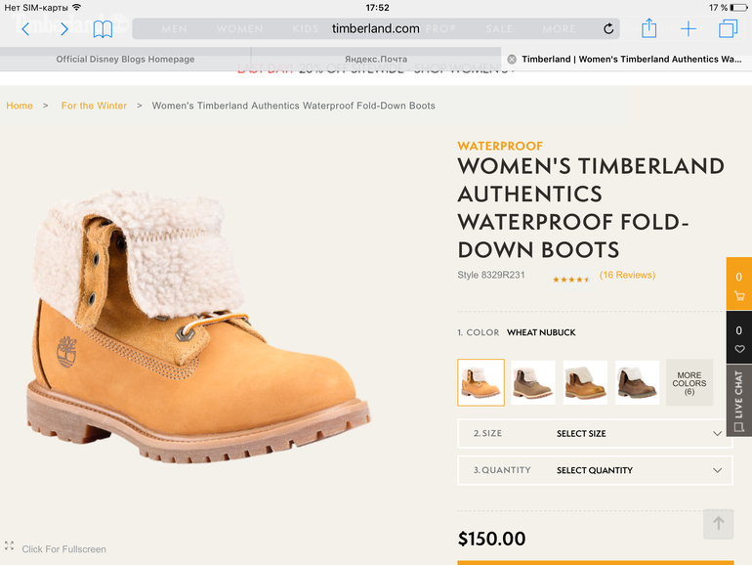Reload the timberland.com page

608,29
